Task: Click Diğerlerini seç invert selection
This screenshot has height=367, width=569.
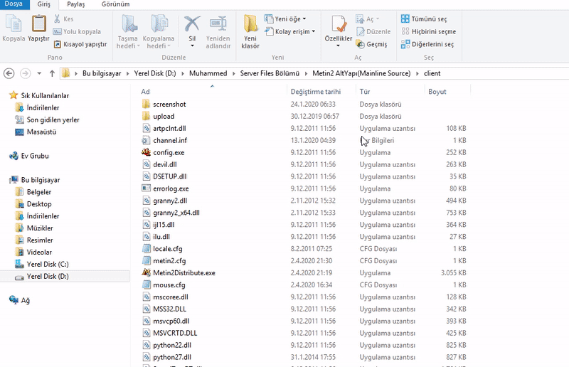Action: point(427,44)
